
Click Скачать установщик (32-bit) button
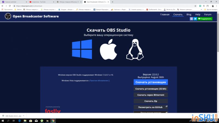151,89
